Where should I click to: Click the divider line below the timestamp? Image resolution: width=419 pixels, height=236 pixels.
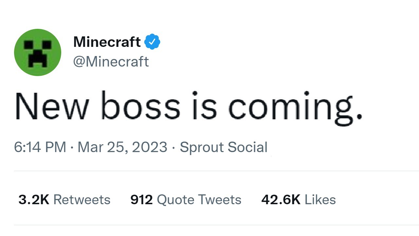point(209,170)
